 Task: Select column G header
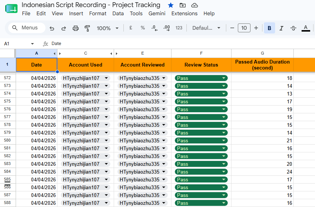click(x=262, y=53)
